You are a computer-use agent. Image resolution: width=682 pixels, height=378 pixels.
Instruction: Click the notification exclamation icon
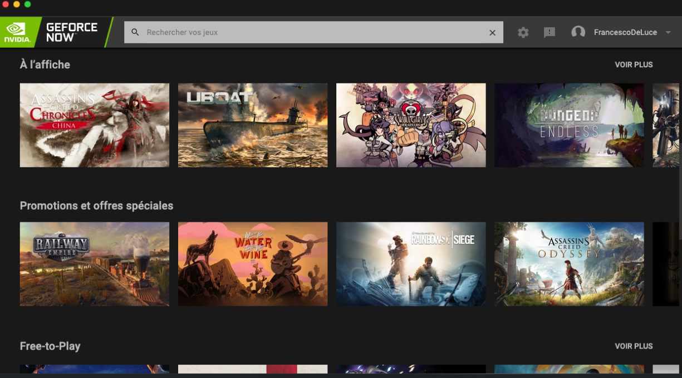pos(549,33)
